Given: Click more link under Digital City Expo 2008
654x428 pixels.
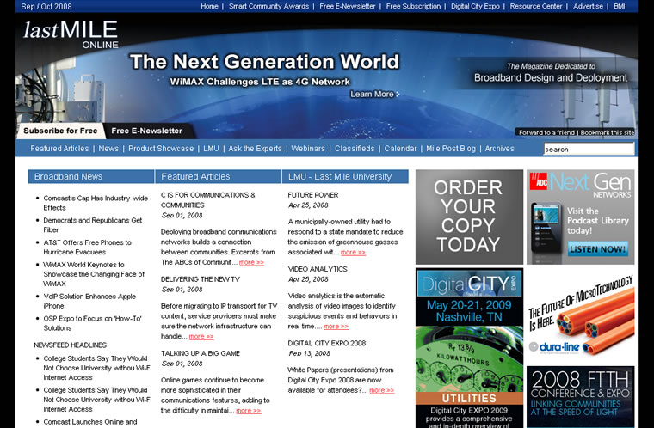Looking at the screenshot, I should 381,390.
